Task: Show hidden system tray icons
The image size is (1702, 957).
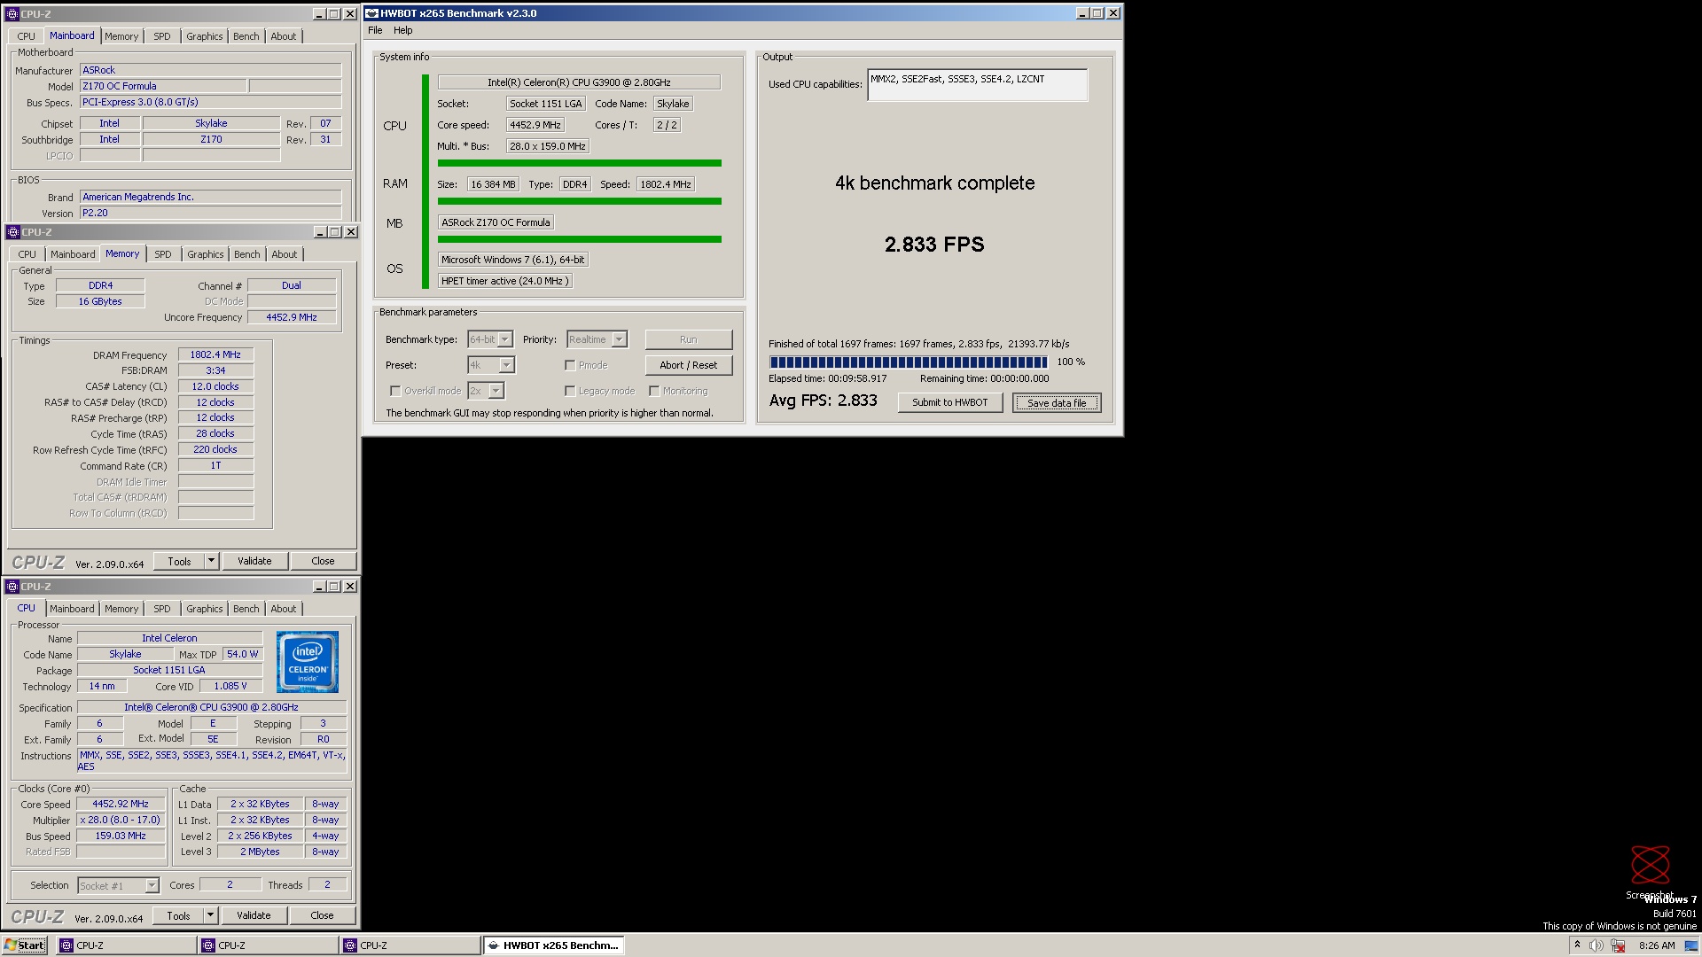Action: [x=1577, y=945]
